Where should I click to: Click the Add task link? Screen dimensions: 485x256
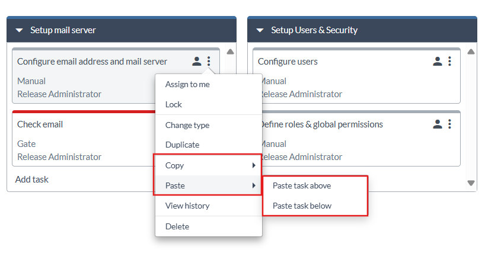click(x=31, y=179)
